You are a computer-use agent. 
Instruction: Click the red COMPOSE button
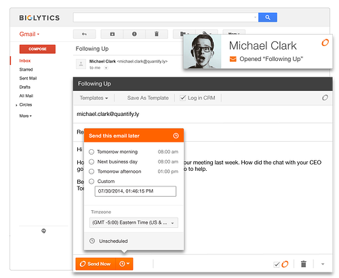tap(37, 49)
